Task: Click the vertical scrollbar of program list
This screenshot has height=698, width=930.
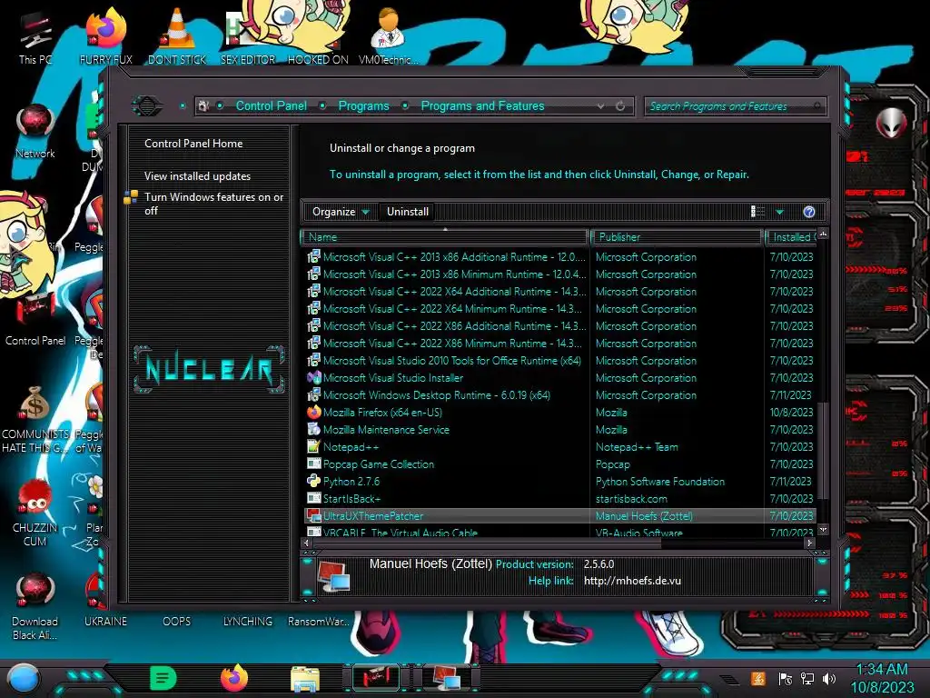Action: pos(821,451)
